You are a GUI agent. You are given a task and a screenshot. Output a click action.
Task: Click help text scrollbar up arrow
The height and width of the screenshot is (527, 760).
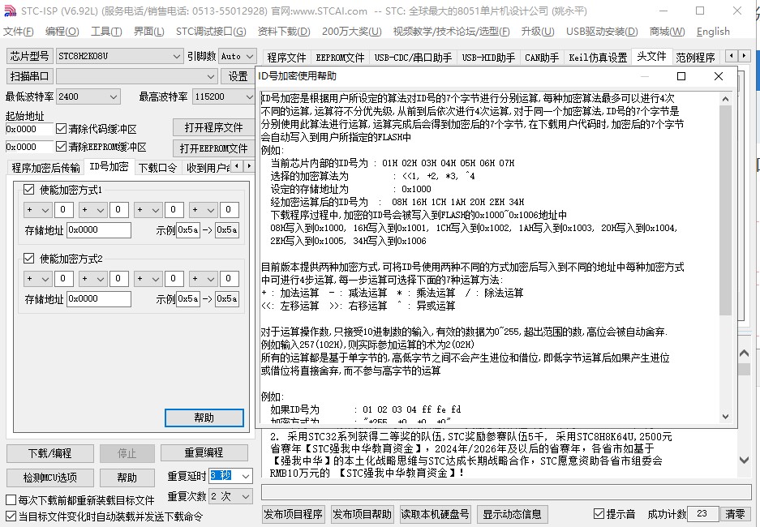(725, 99)
